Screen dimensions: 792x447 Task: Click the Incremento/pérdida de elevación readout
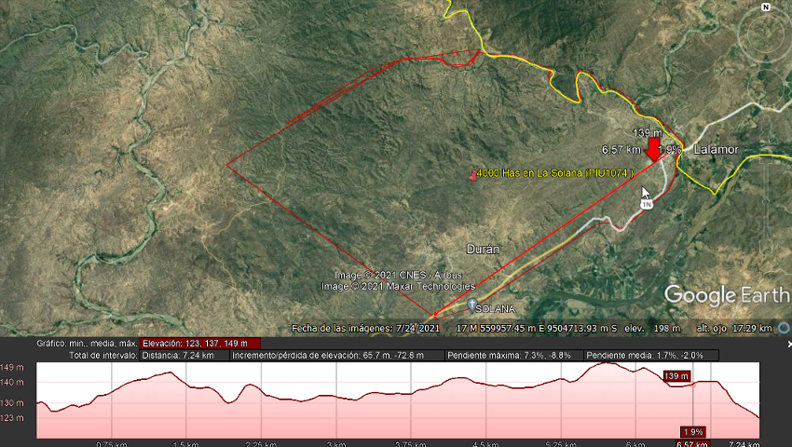(x=336, y=356)
